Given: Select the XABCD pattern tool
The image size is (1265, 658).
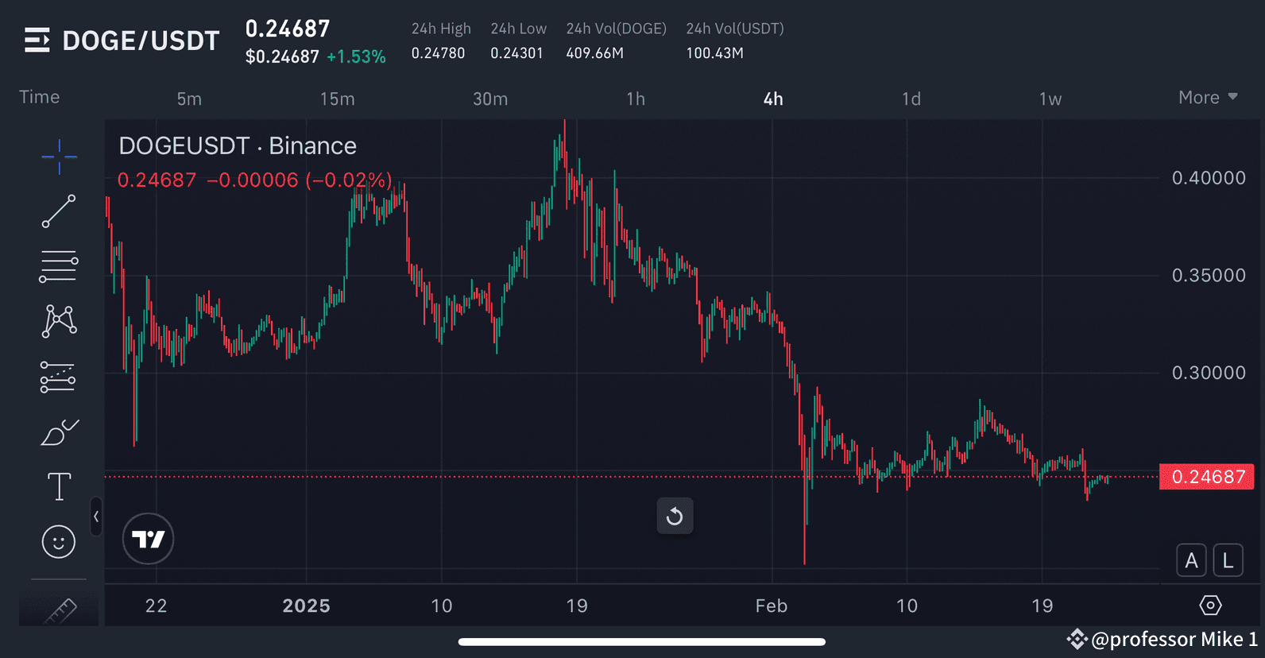Looking at the screenshot, I should [x=59, y=321].
